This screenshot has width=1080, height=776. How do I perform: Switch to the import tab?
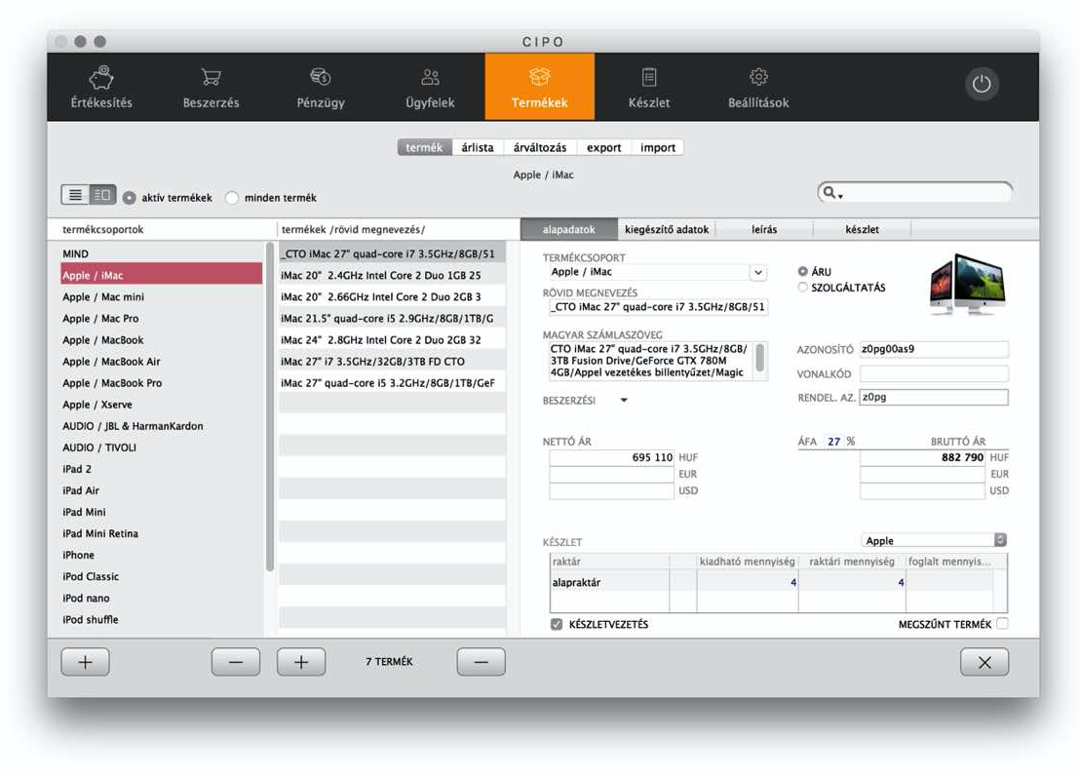(658, 147)
